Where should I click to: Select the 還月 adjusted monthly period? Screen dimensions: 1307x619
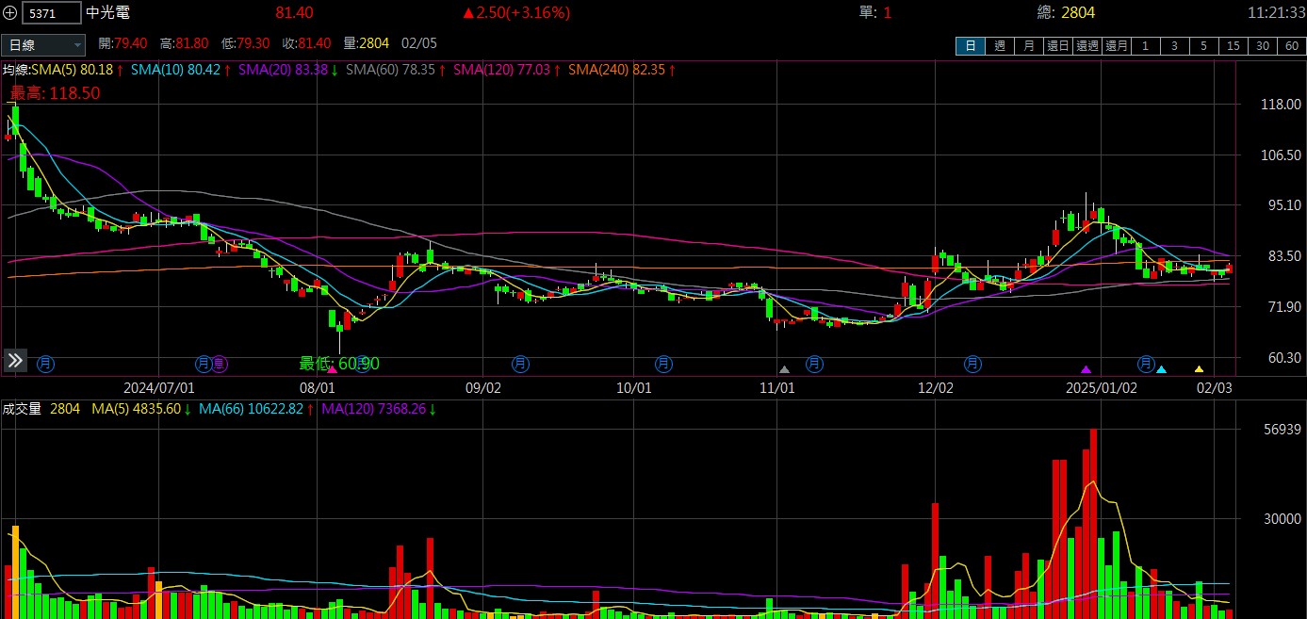1117,45
